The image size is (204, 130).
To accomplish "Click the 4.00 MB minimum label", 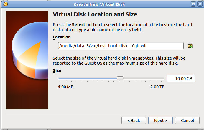I will tap(65, 87).
